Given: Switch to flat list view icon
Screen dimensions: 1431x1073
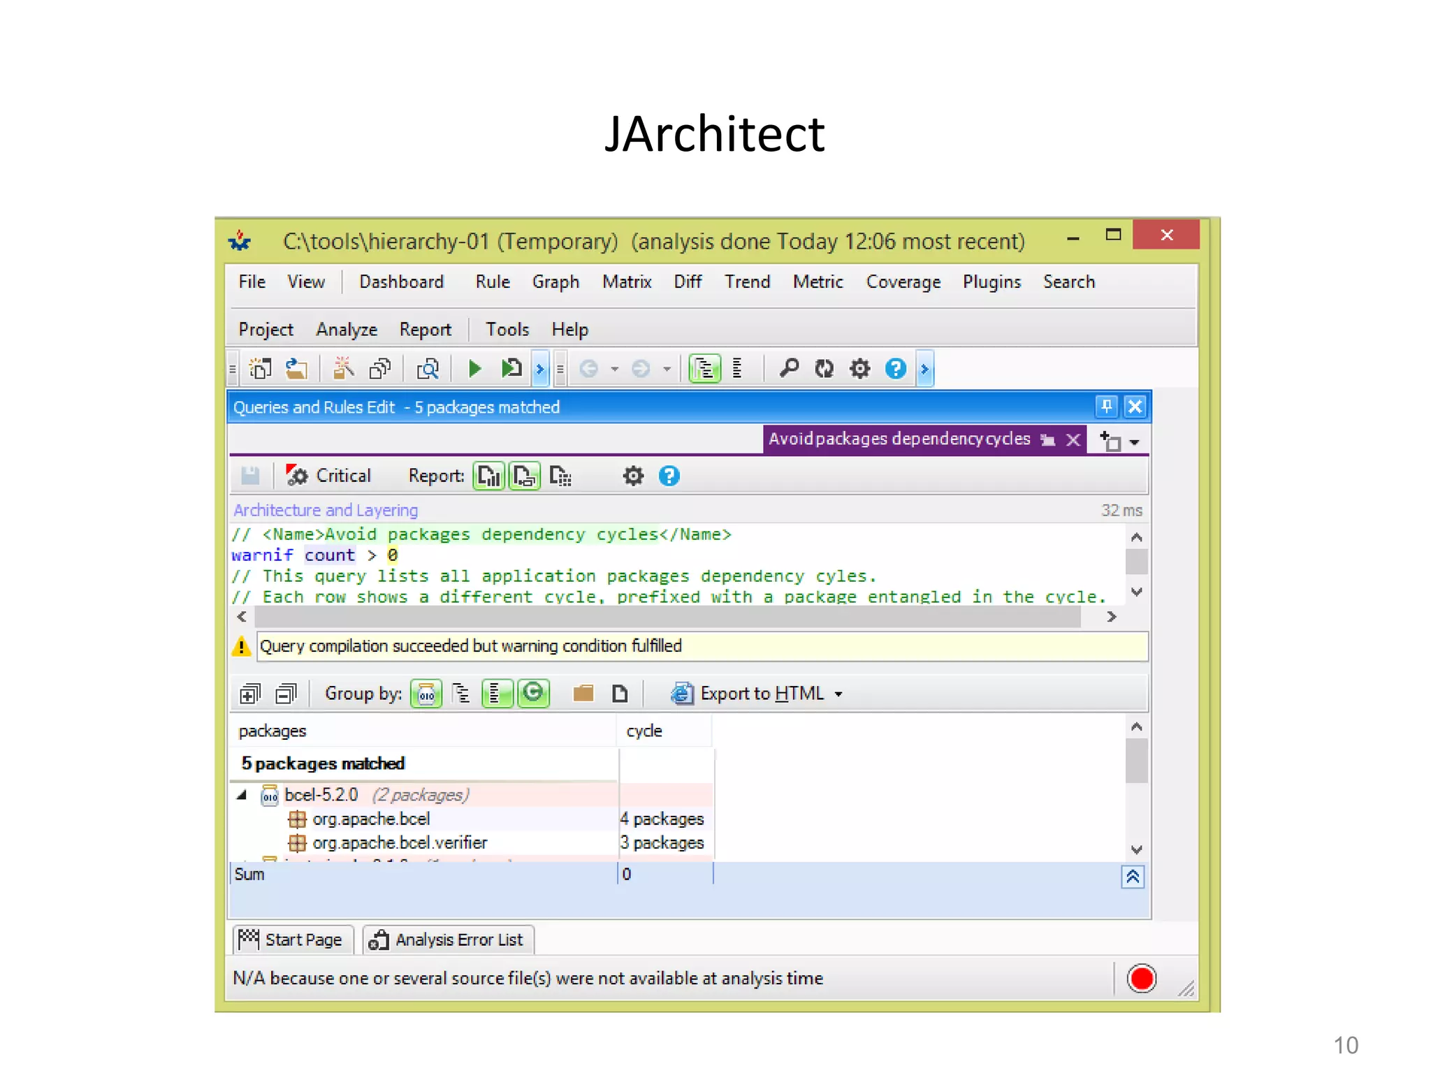Looking at the screenshot, I should tap(737, 368).
